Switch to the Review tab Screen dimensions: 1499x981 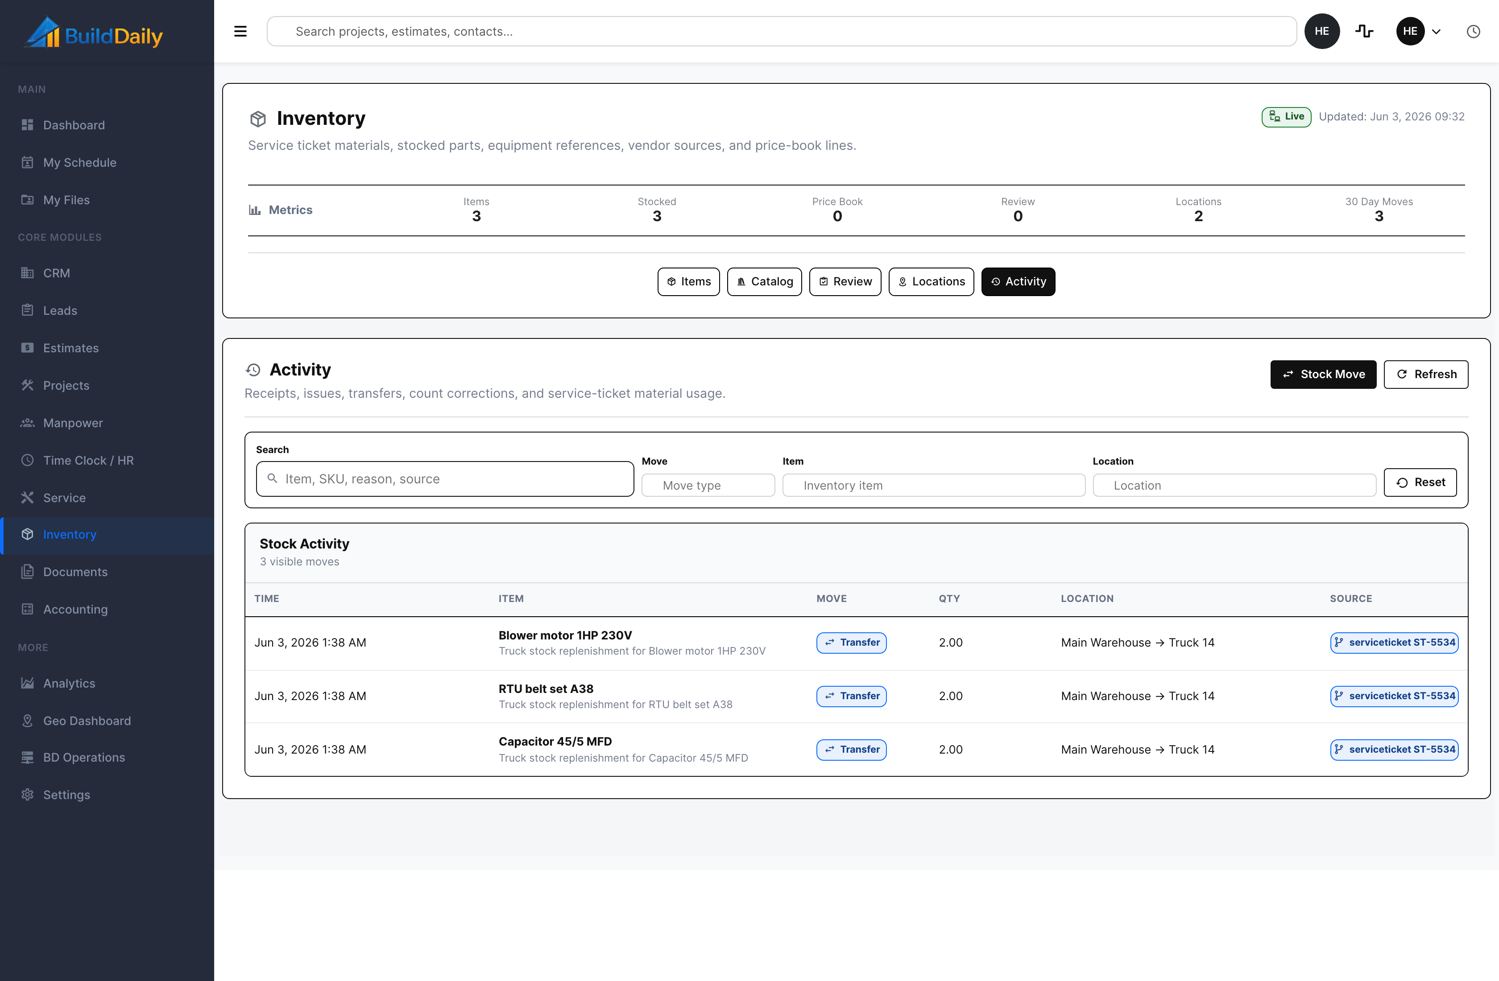pyautogui.click(x=845, y=281)
